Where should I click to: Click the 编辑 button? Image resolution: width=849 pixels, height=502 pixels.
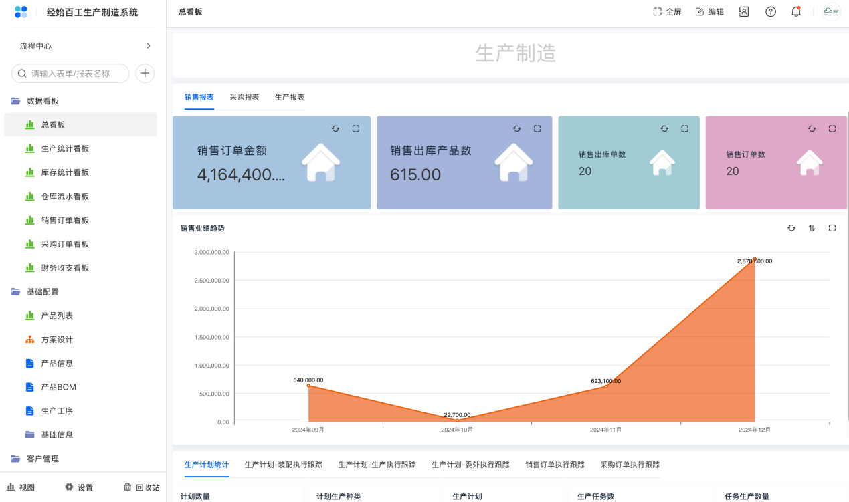click(x=709, y=12)
